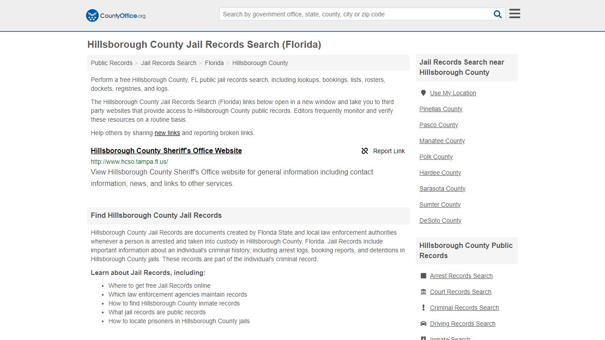Open the hamburger navigation menu
This screenshot has height=340, width=605.
[x=514, y=13]
